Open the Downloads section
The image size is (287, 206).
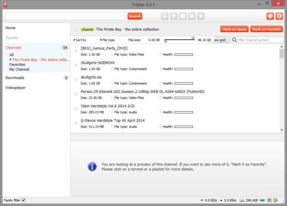coord(15,78)
